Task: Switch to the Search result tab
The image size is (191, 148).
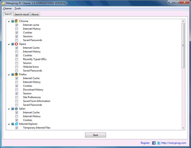Action: [22, 14]
